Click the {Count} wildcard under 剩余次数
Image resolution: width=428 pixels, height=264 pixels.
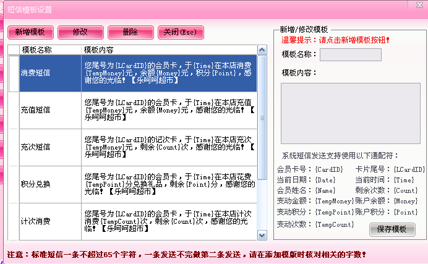406,190
